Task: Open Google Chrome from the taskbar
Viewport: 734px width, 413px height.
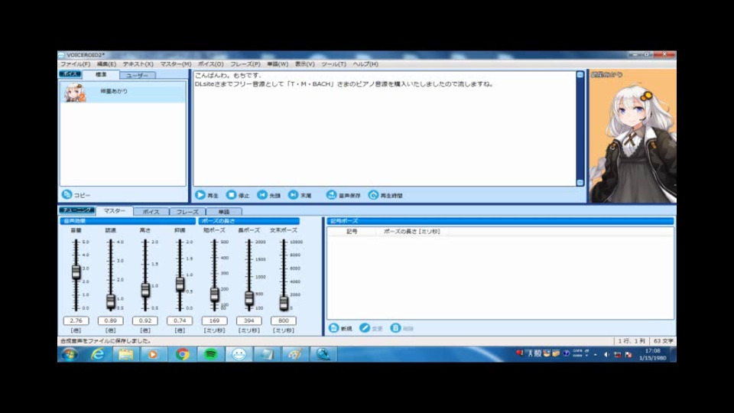Action: [182, 354]
